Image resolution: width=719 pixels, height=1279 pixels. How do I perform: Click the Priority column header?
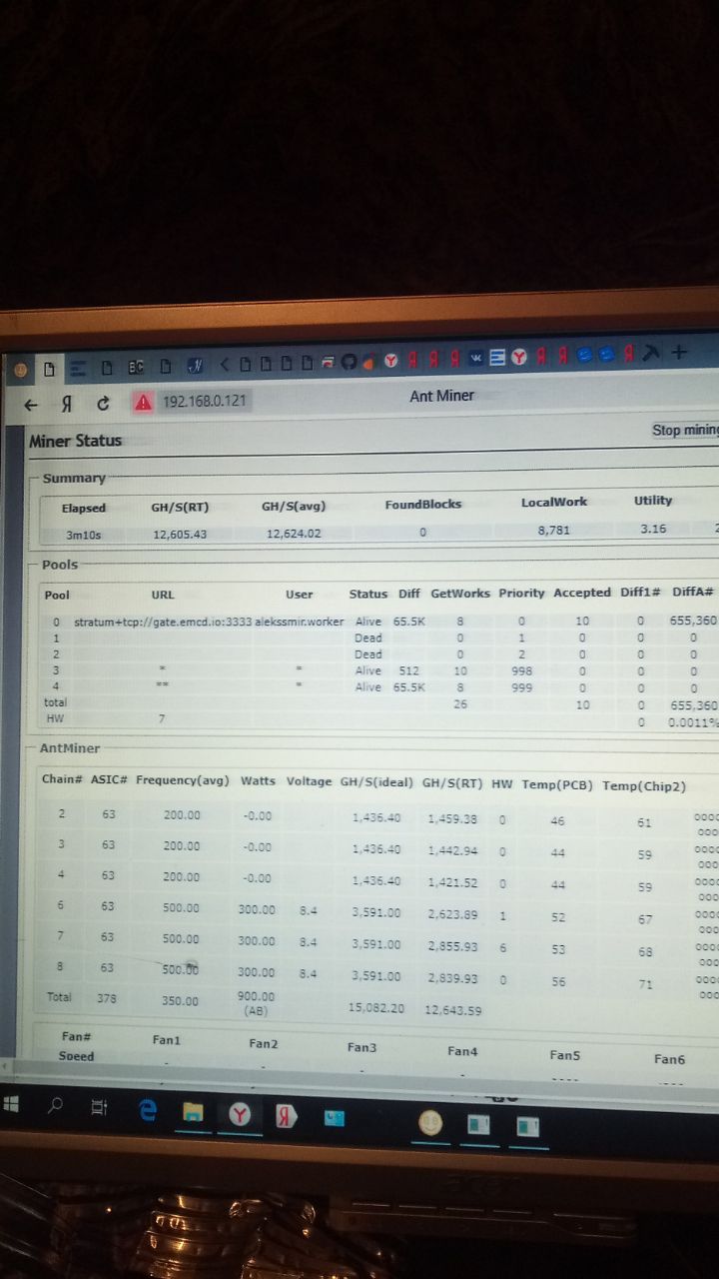520,593
